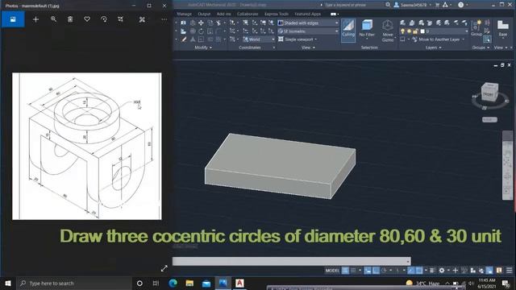Viewport: 516px width, 290px height.
Task: Click the drawing reference image in Photos
Action: pyautogui.click(x=87, y=146)
